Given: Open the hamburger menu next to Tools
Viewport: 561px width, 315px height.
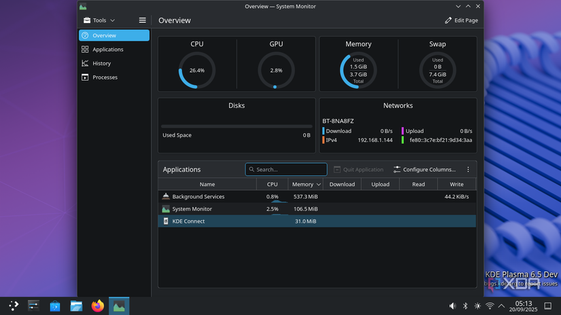Looking at the screenshot, I should coord(142,20).
